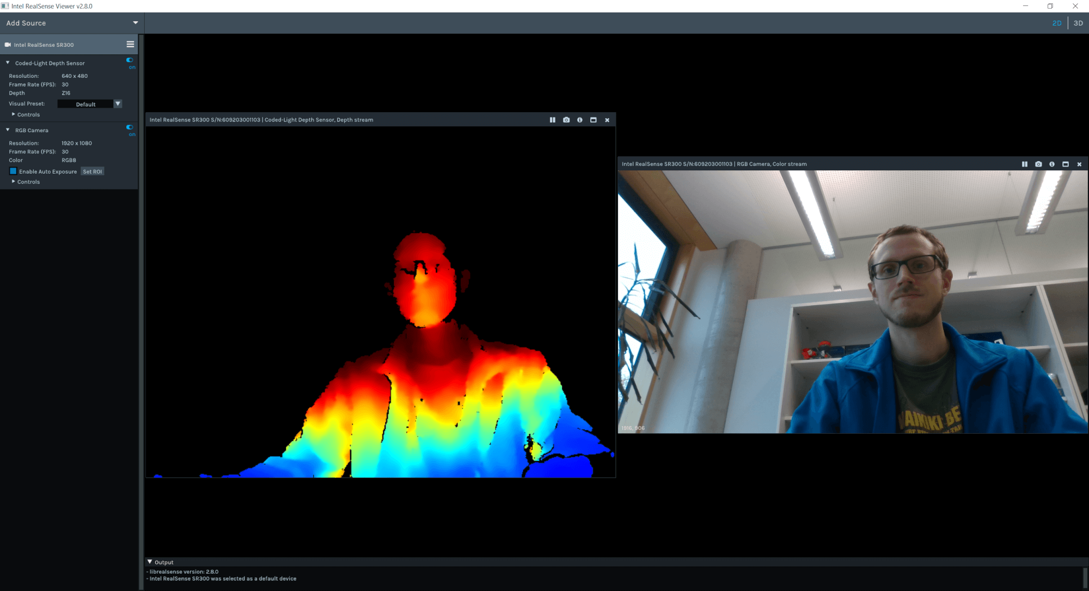Click the pause icon on depth stream
This screenshot has width=1089, height=591.
(552, 119)
